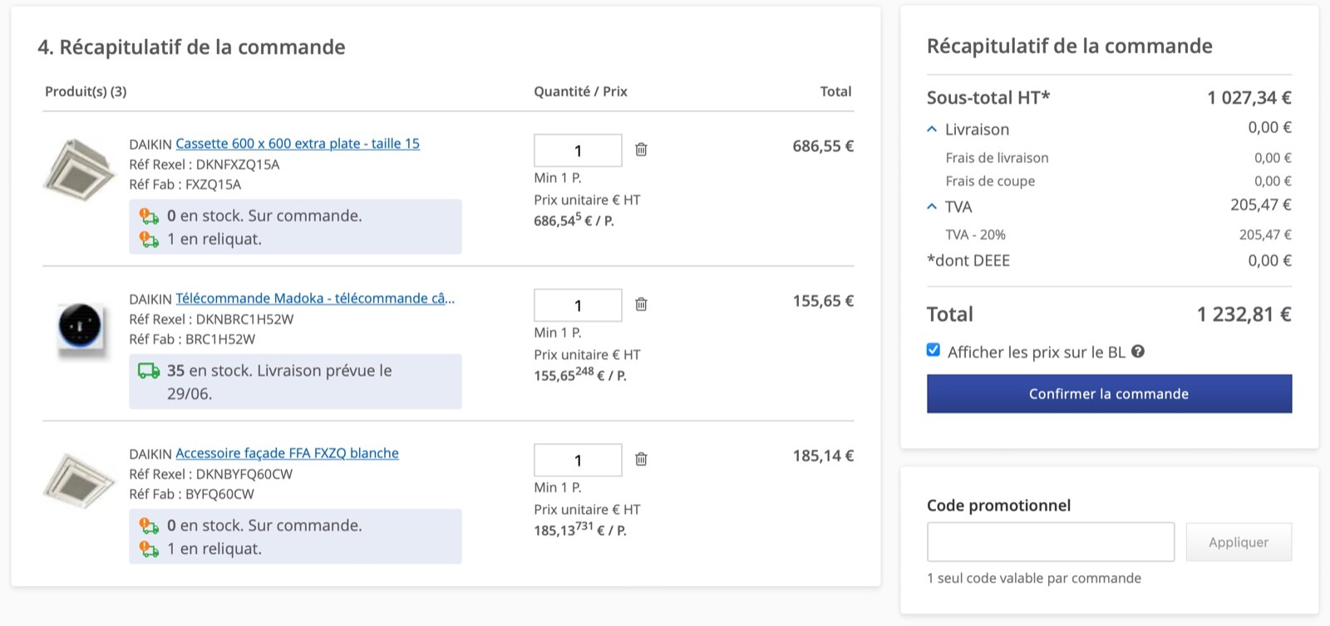Viewport: 1330px width, 626px height.
Task: Collapse the Livraison section chevron
Action: pos(932,130)
